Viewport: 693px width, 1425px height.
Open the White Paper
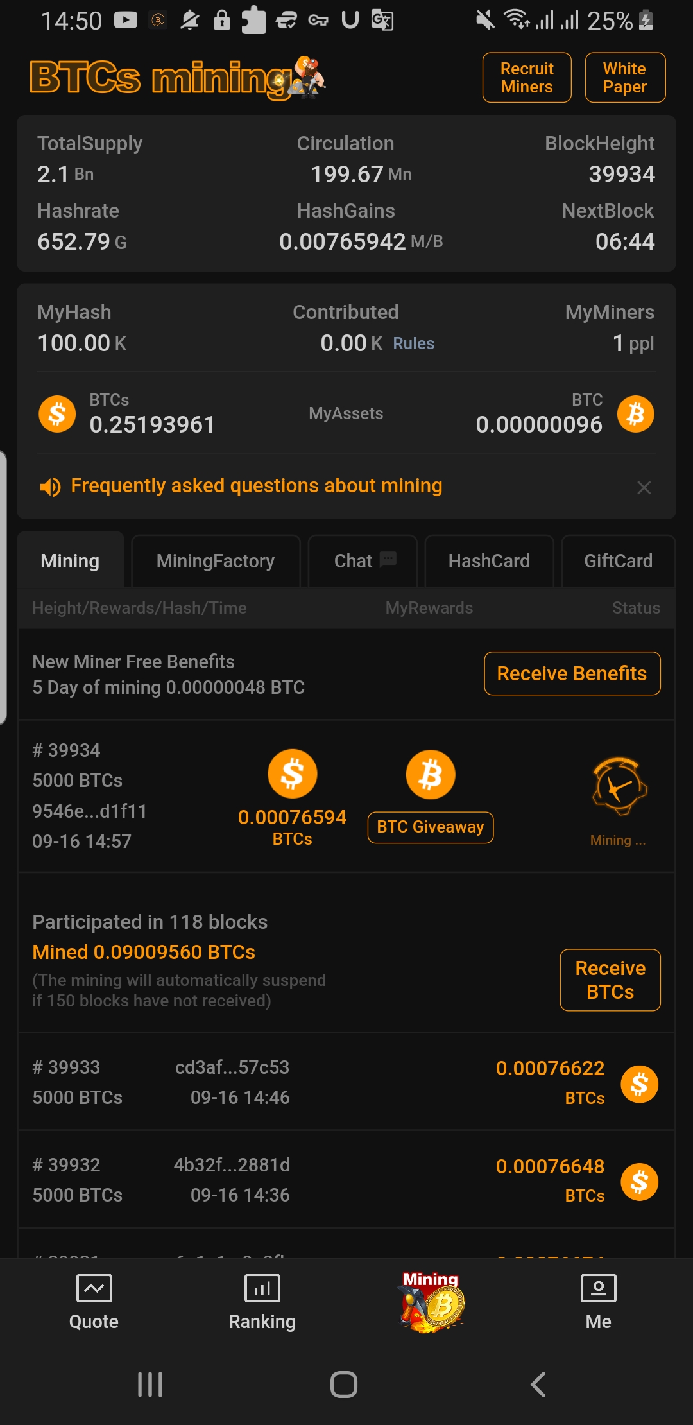(x=625, y=78)
